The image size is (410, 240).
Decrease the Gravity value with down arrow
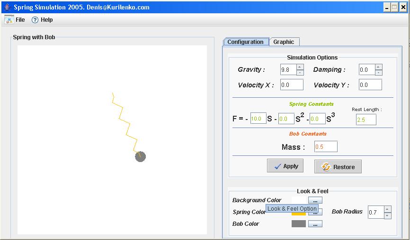pyautogui.click(x=300, y=73)
